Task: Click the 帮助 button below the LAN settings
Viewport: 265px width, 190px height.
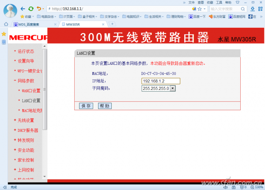Action: coord(105,106)
